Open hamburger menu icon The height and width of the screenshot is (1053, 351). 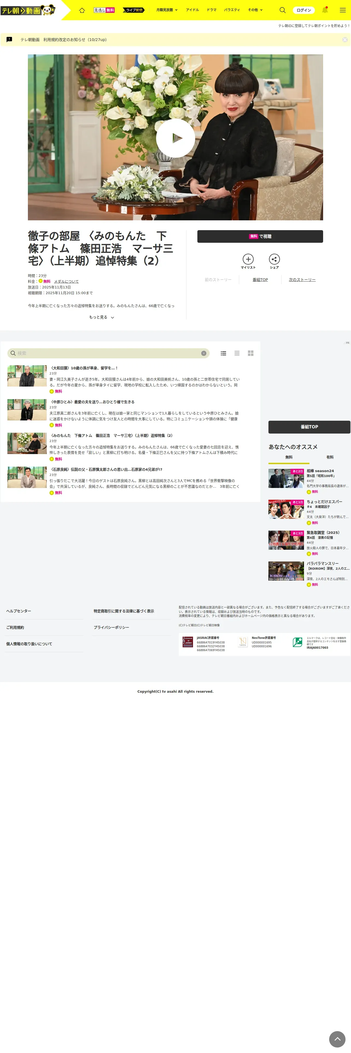(x=343, y=10)
